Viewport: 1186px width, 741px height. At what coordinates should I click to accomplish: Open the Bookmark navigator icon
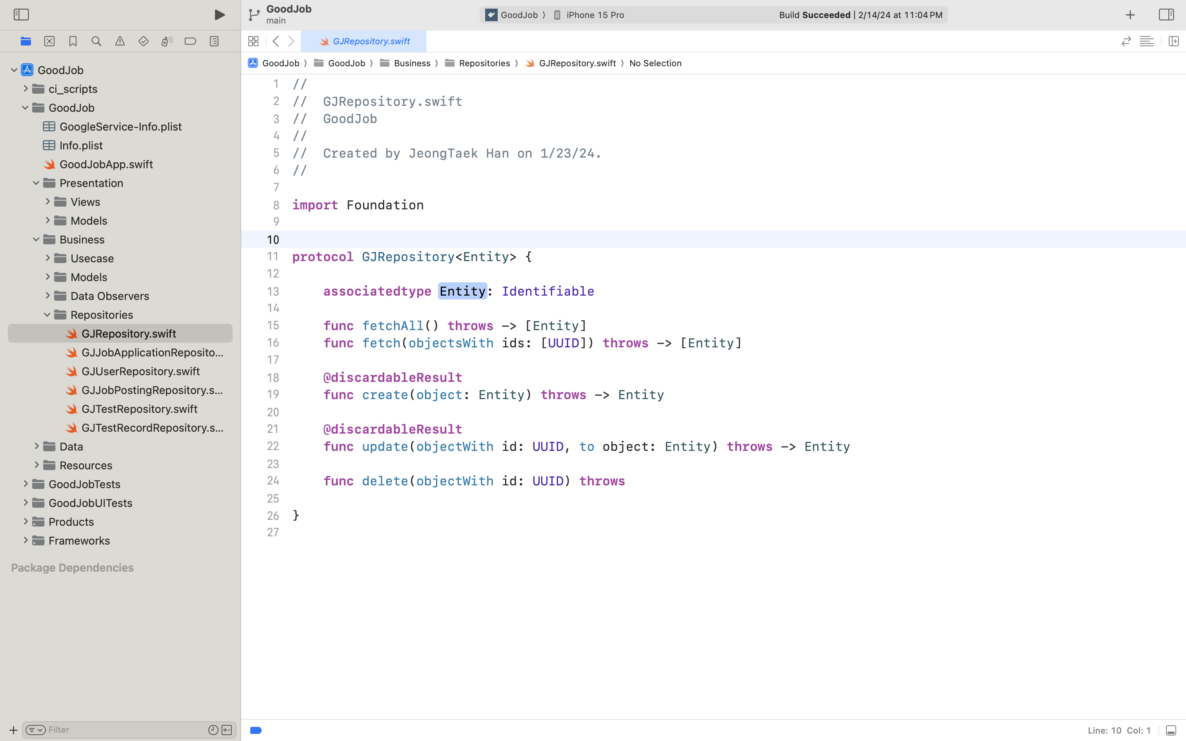pyautogui.click(x=73, y=42)
